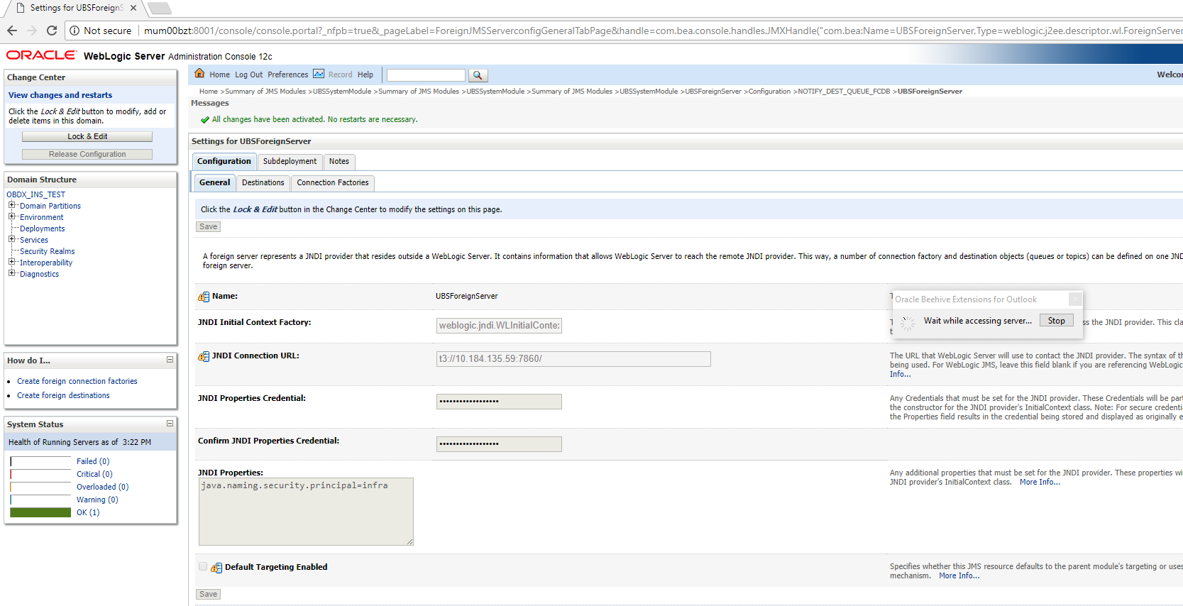Click the JNDI Properties text area

pos(306,512)
